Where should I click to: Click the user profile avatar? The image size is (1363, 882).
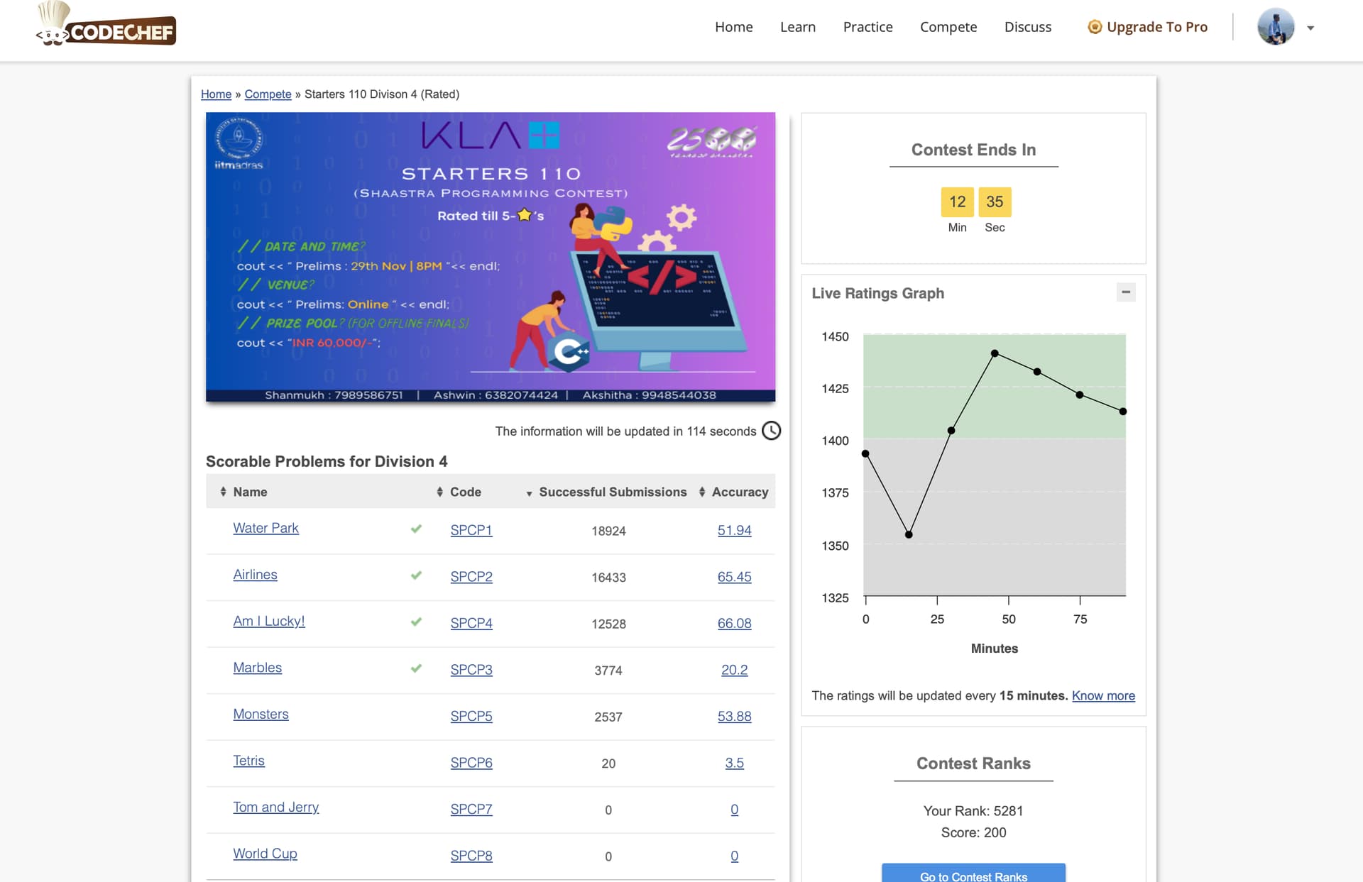[1276, 27]
